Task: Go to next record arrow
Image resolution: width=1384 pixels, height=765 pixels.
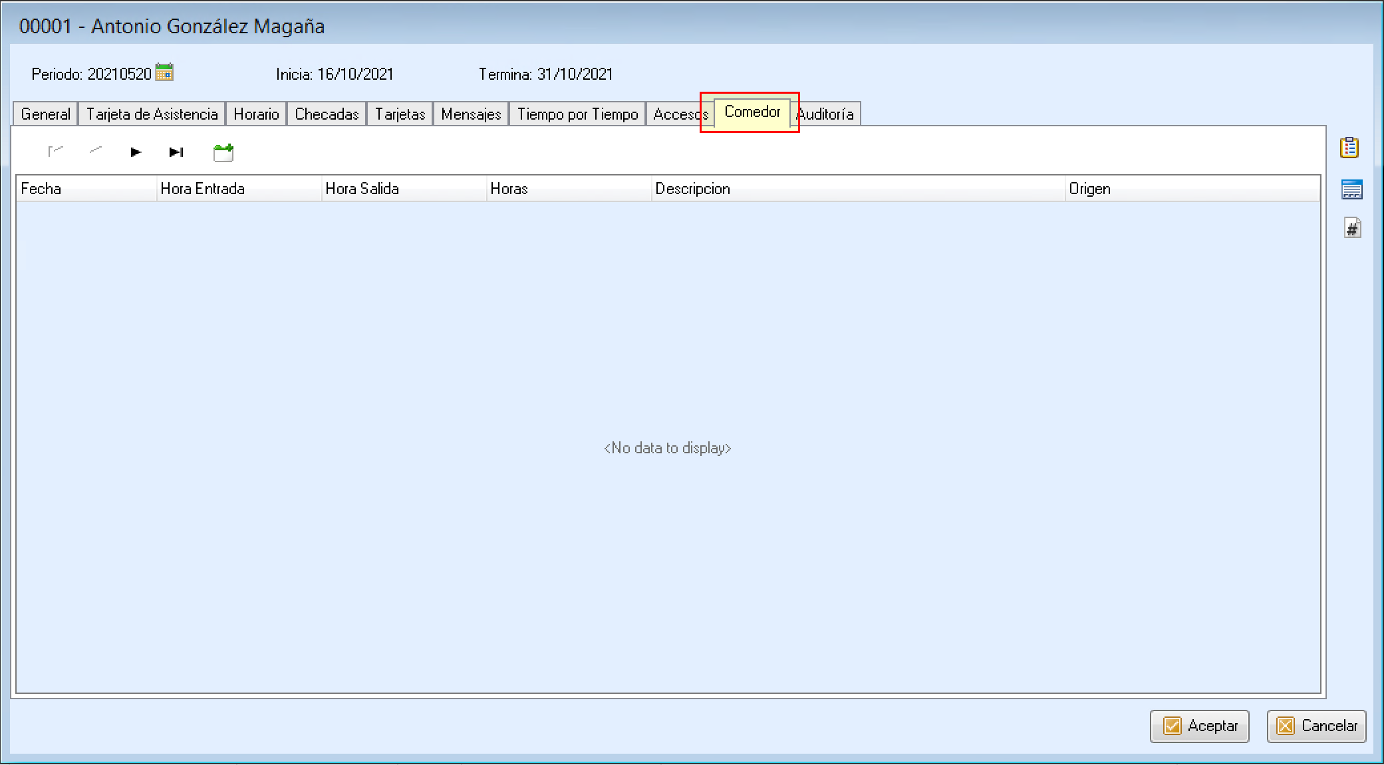Action: [x=136, y=152]
